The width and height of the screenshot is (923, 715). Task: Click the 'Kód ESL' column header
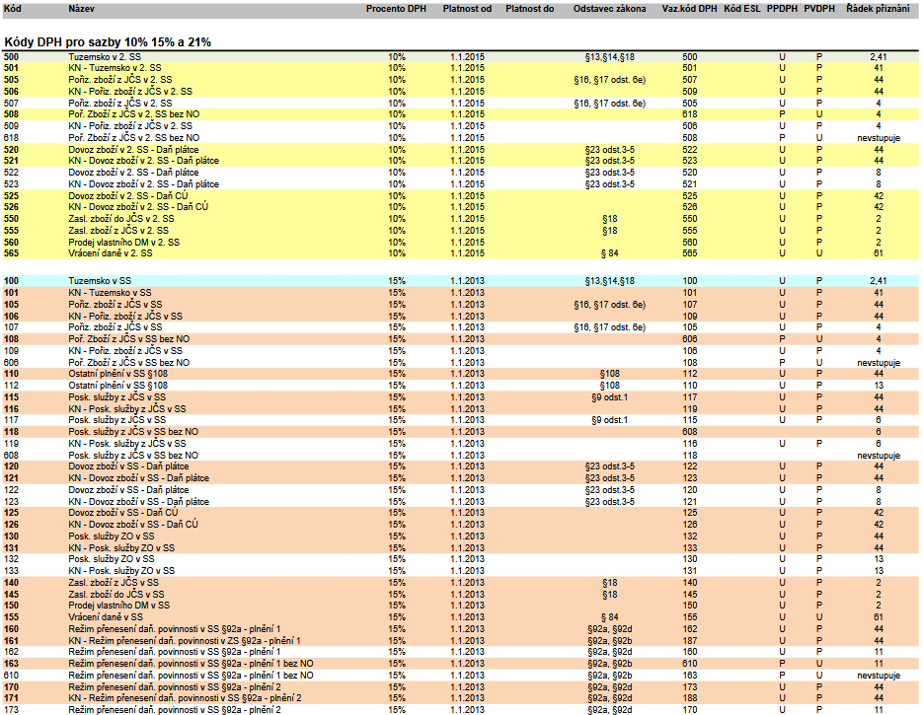click(741, 8)
